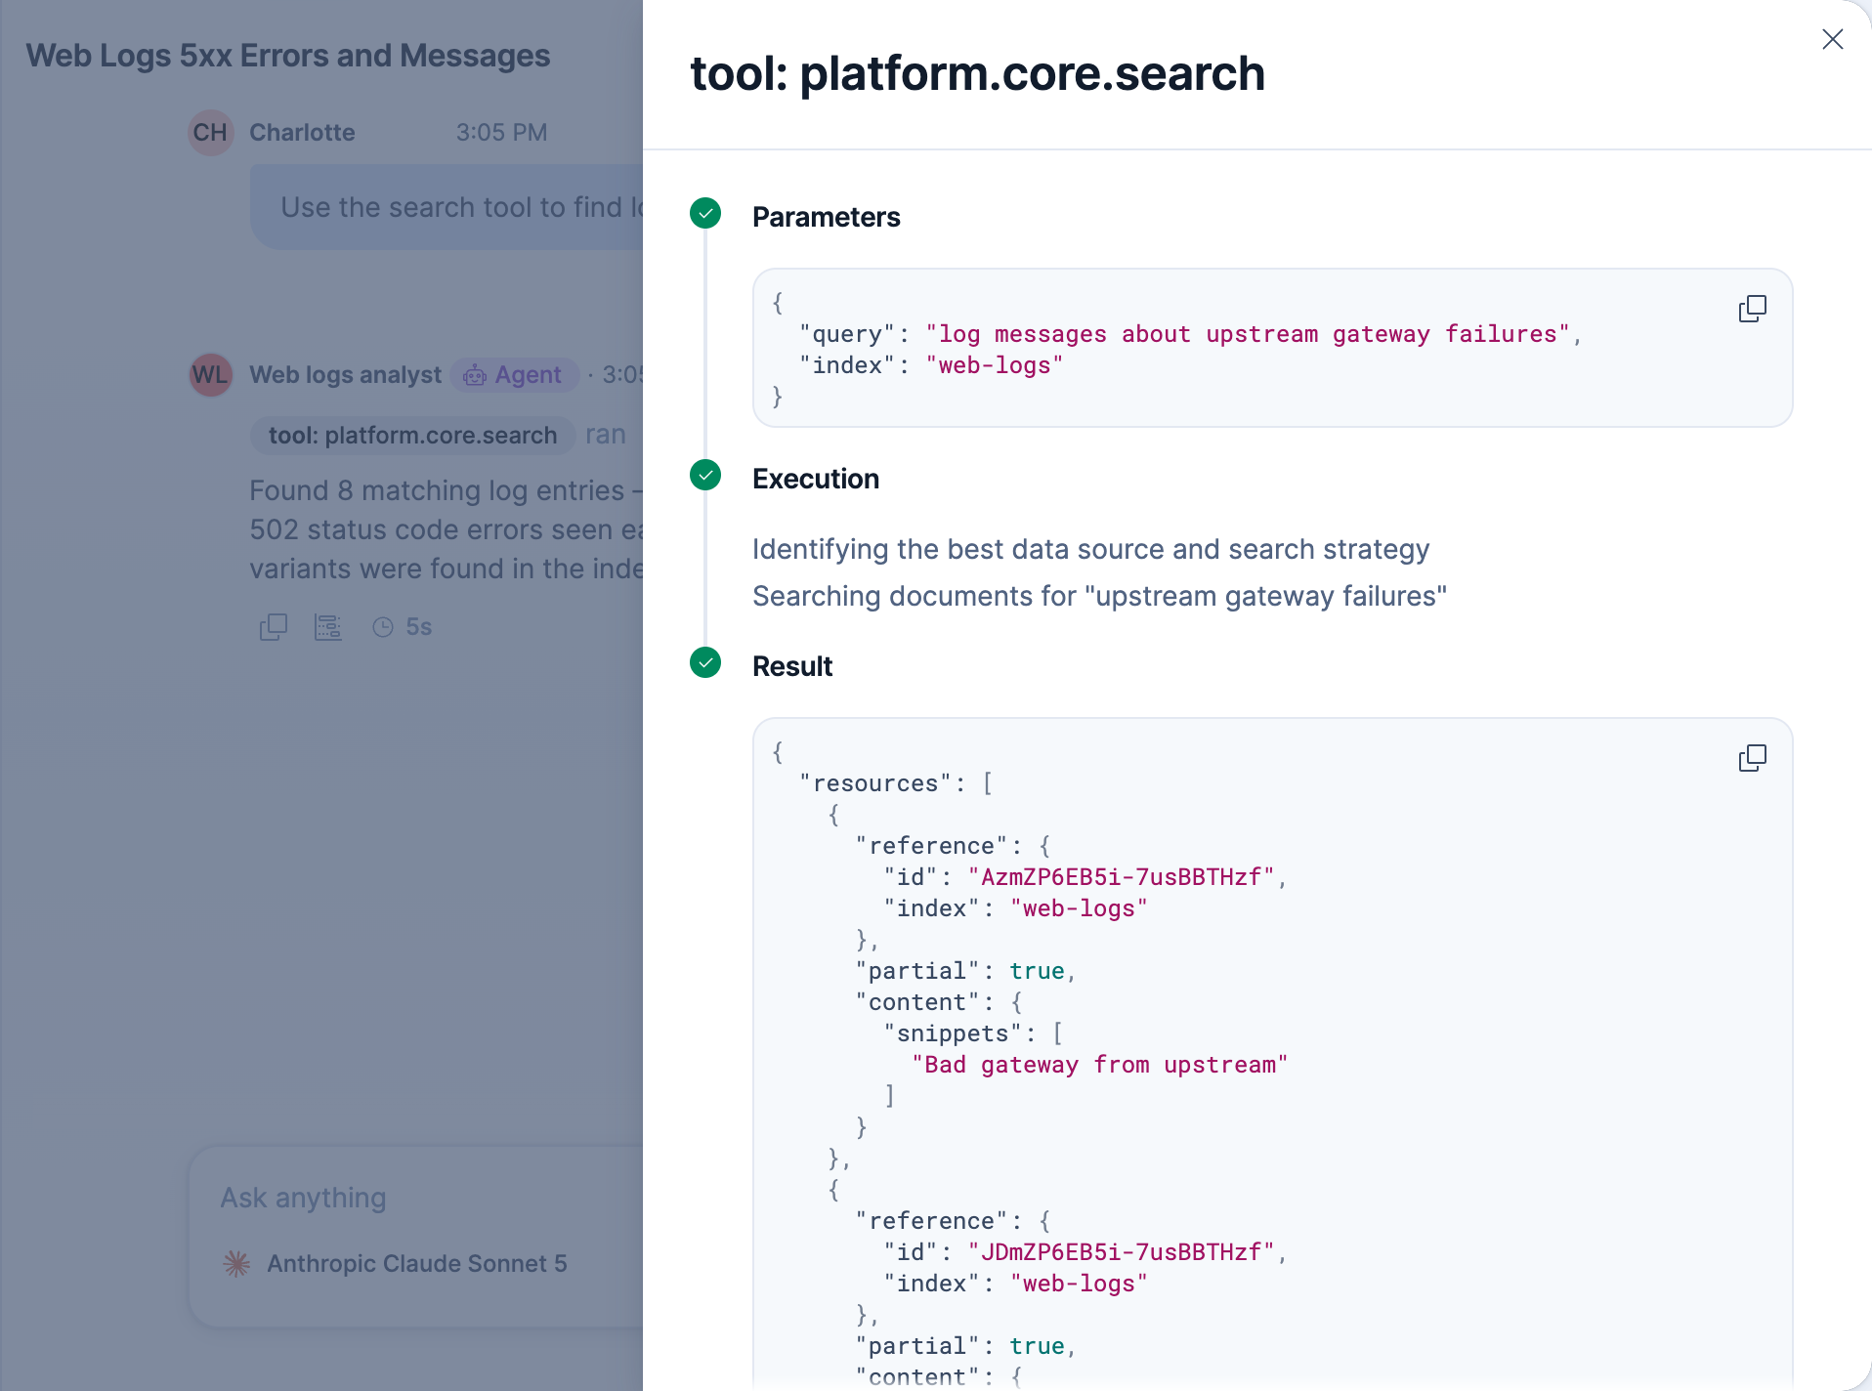Screen dimensions: 1872x1391
Task: Click the Result section heading
Action: pos(792,666)
